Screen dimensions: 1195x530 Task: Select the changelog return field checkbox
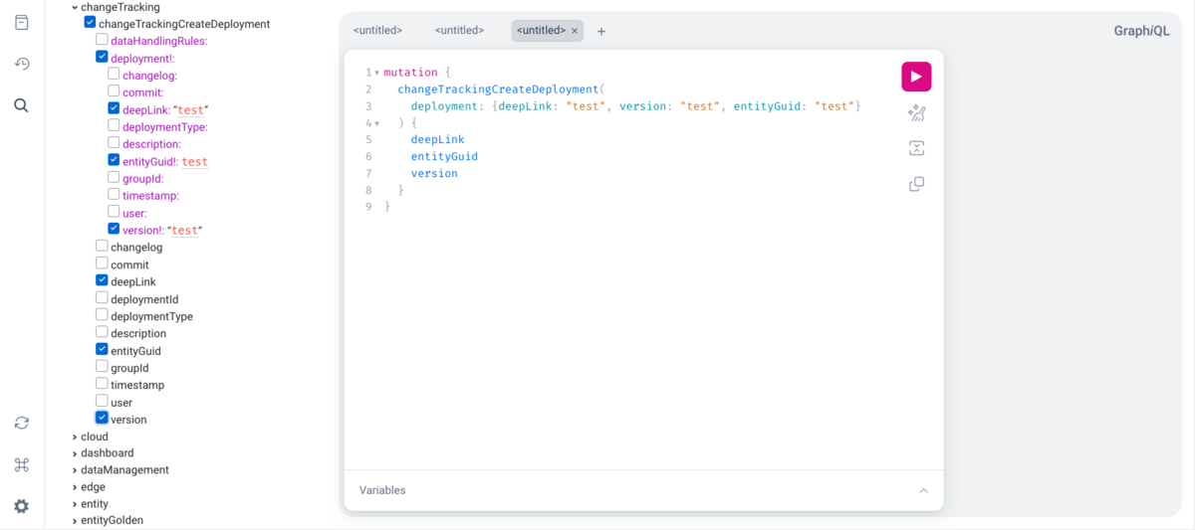102,246
